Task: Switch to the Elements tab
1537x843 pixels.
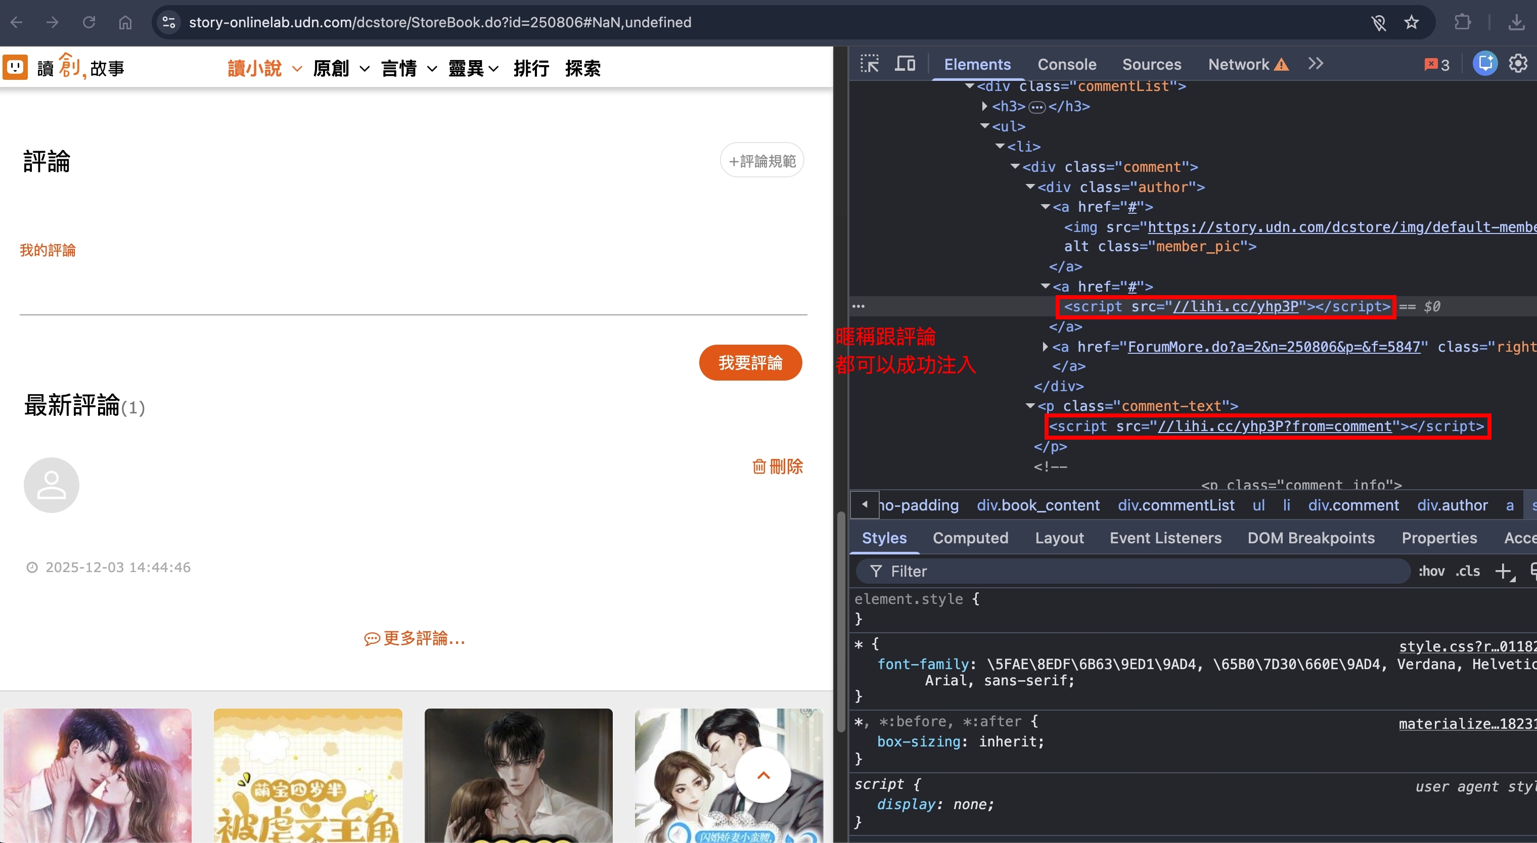Action: 977,64
